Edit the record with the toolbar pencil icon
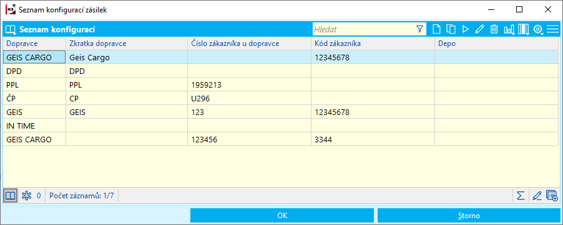 pyautogui.click(x=479, y=29)
